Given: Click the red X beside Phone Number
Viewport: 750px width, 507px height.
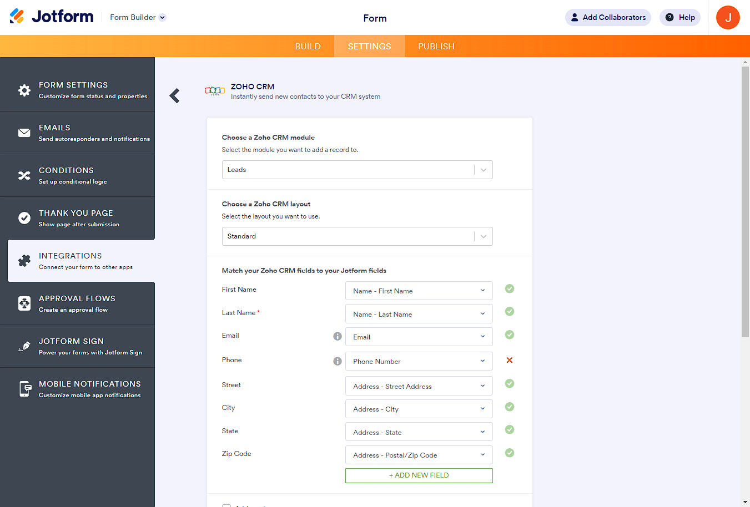Looking at the screenshot, I should click(x=509, y=361).
